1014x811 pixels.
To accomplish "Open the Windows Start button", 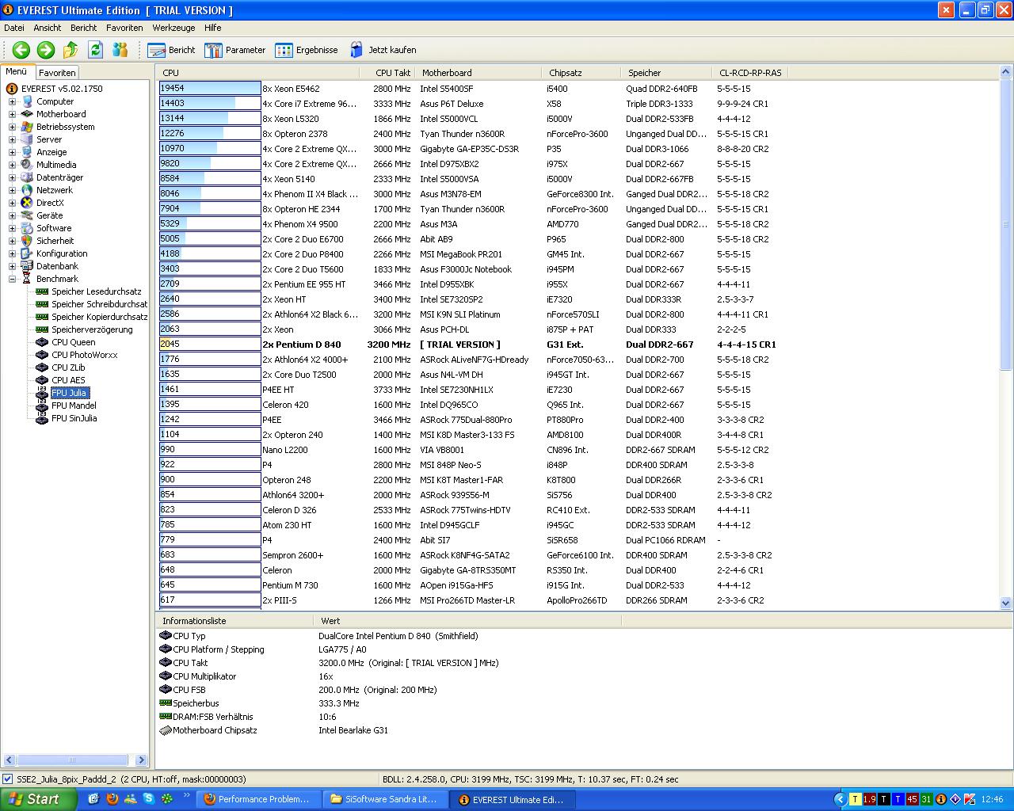I will (x=38, y=799).
